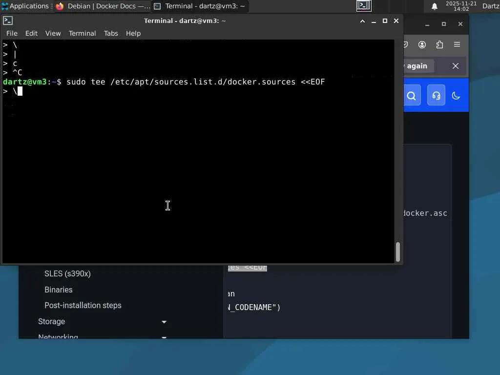Open the Help menu in Terminal
This screenshot has height=375, width=500.
click(x=133, y=33)
